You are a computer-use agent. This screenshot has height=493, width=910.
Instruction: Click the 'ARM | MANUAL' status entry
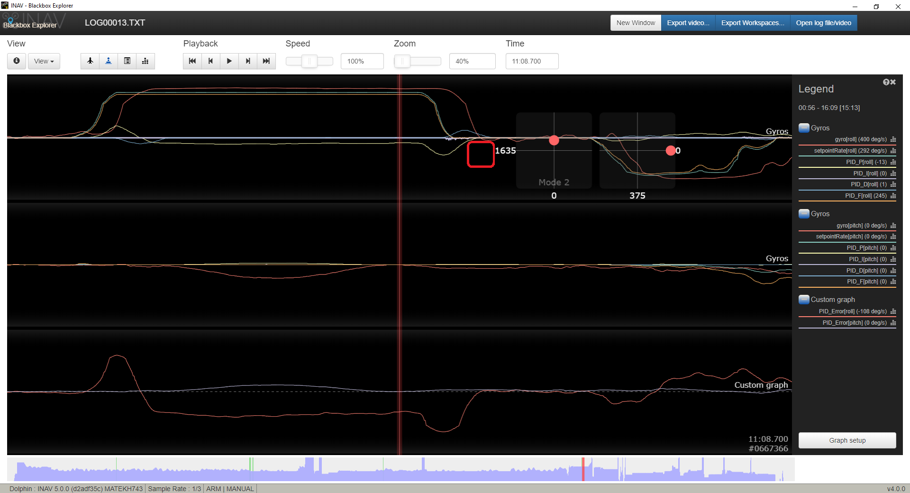tap(230, 489)
